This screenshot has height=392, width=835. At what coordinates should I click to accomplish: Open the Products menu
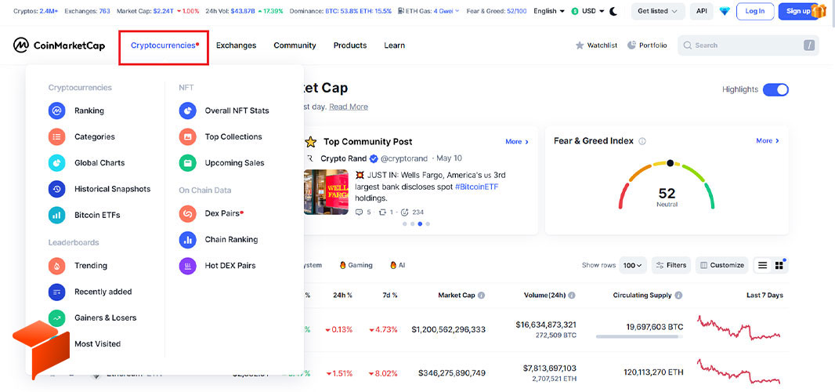point(350,45)
